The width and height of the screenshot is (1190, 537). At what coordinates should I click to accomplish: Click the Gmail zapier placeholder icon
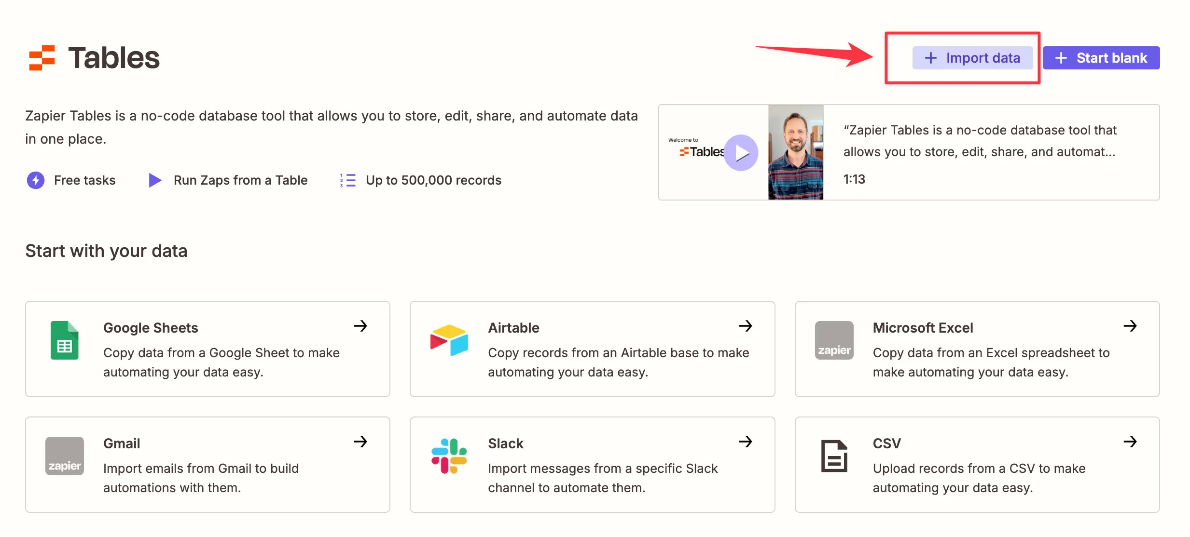point(65,456)
